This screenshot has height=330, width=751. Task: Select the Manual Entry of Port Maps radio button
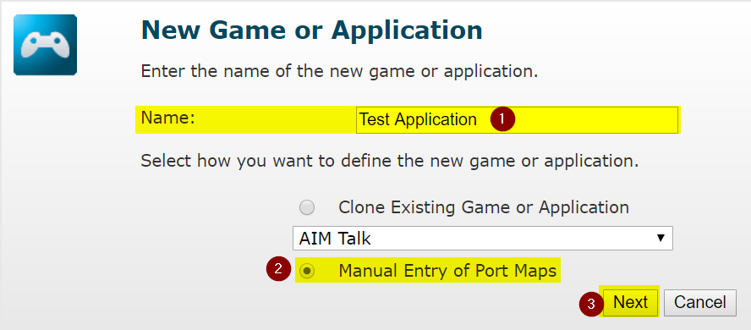307,271
